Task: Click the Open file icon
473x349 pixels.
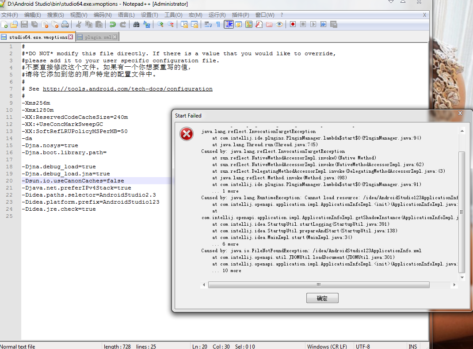Action: [14, 24]
